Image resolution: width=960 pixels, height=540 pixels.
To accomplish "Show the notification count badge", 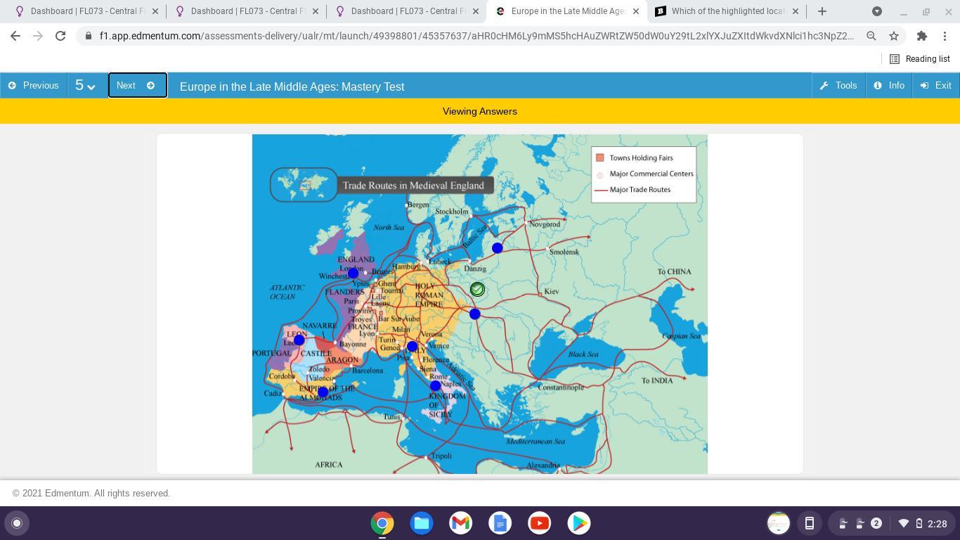I will tap(876, 523).
